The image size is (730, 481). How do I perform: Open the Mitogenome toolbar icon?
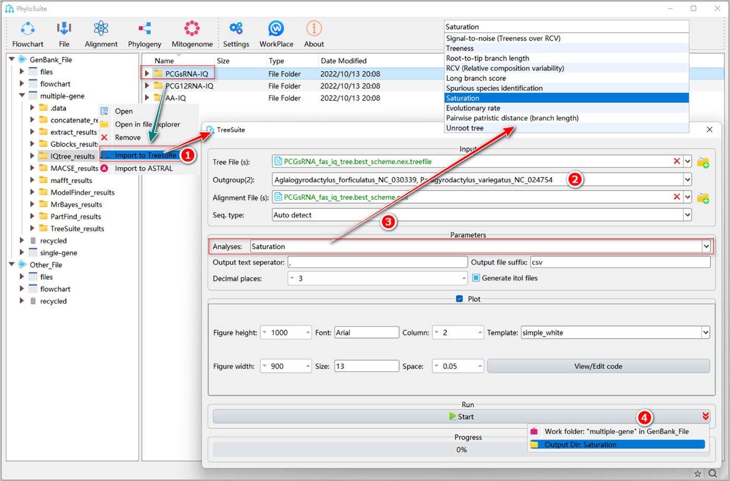tap(192, 29)
